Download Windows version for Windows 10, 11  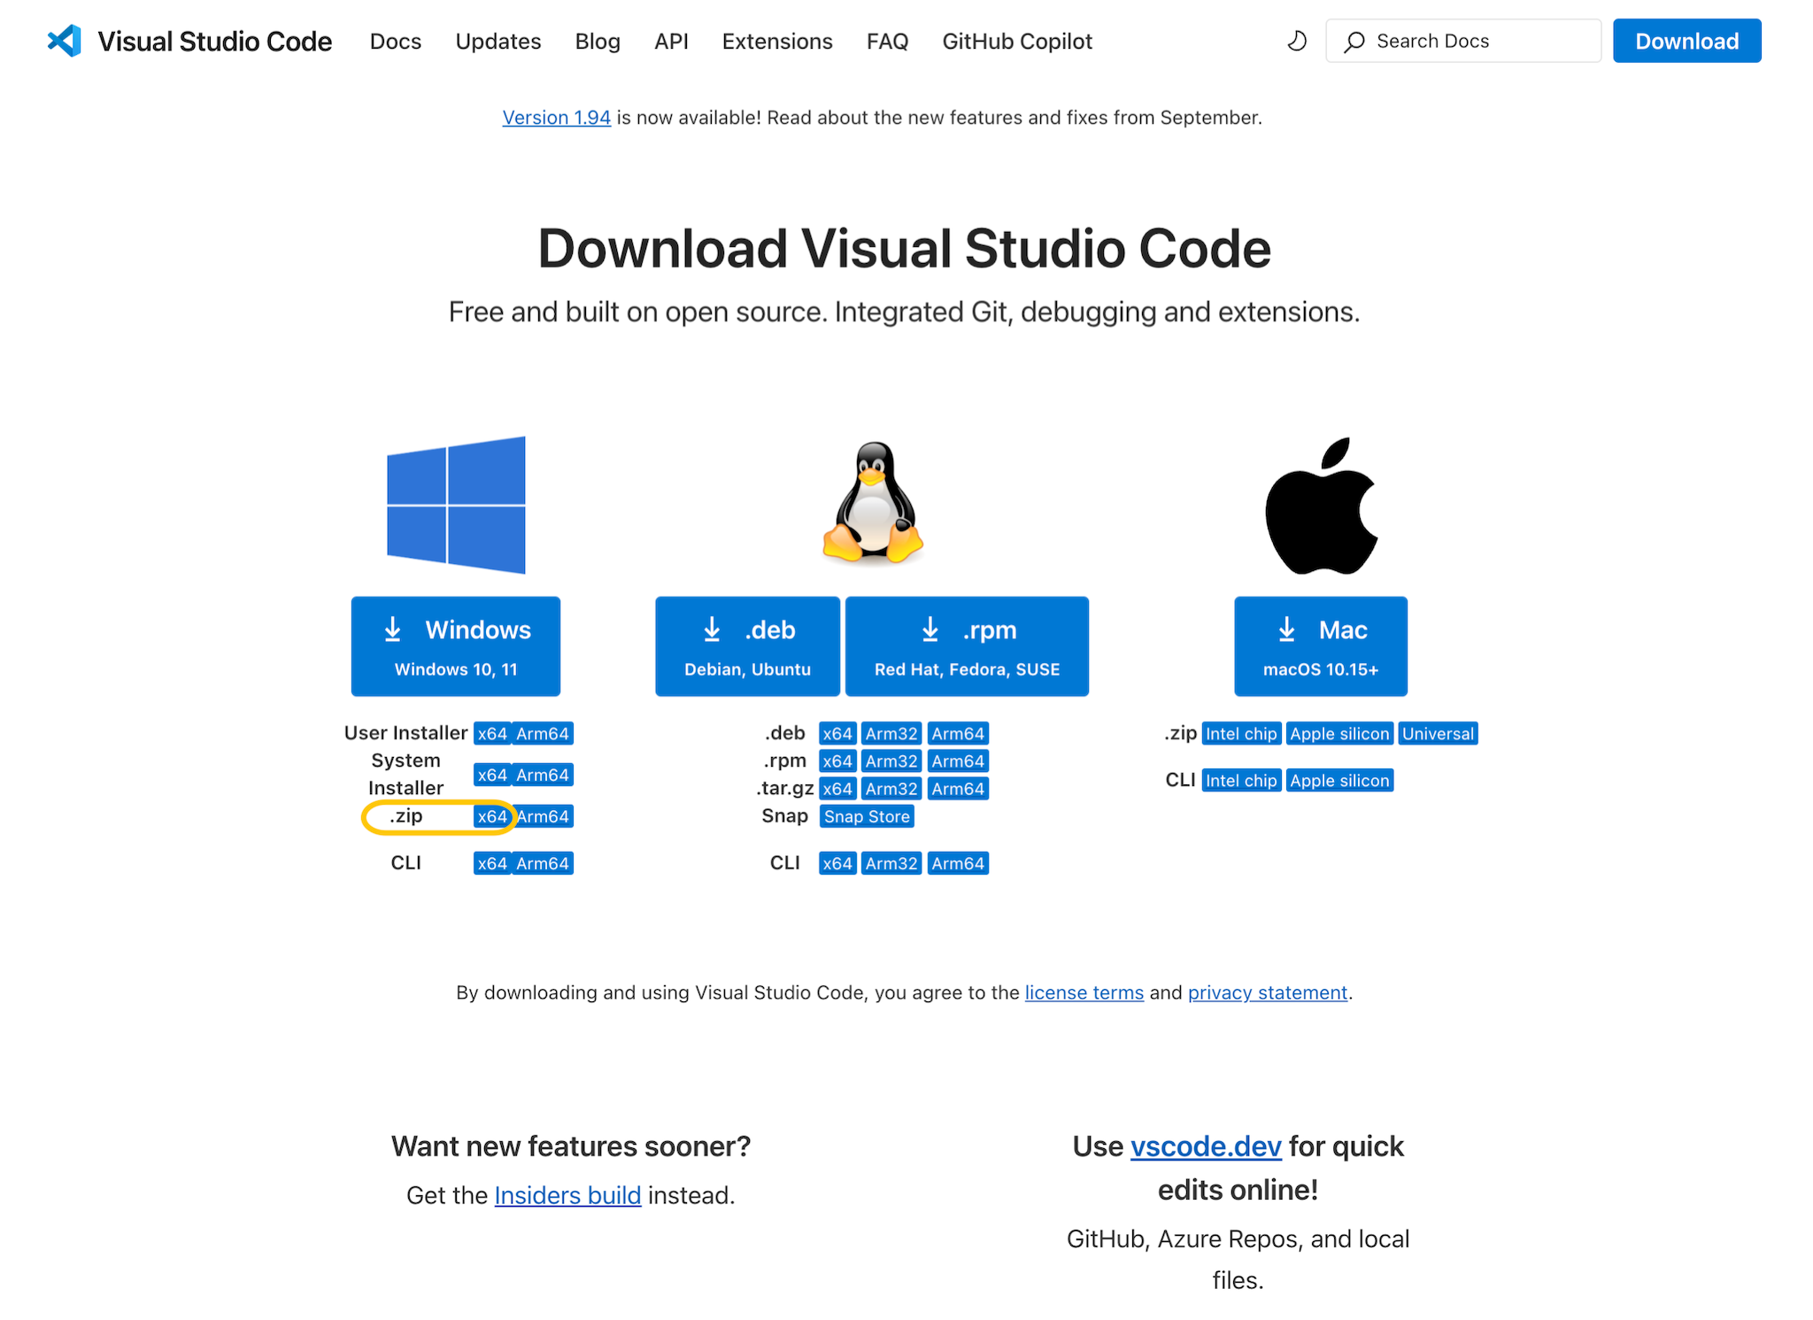pyautogui.click(x=456, y=645)
